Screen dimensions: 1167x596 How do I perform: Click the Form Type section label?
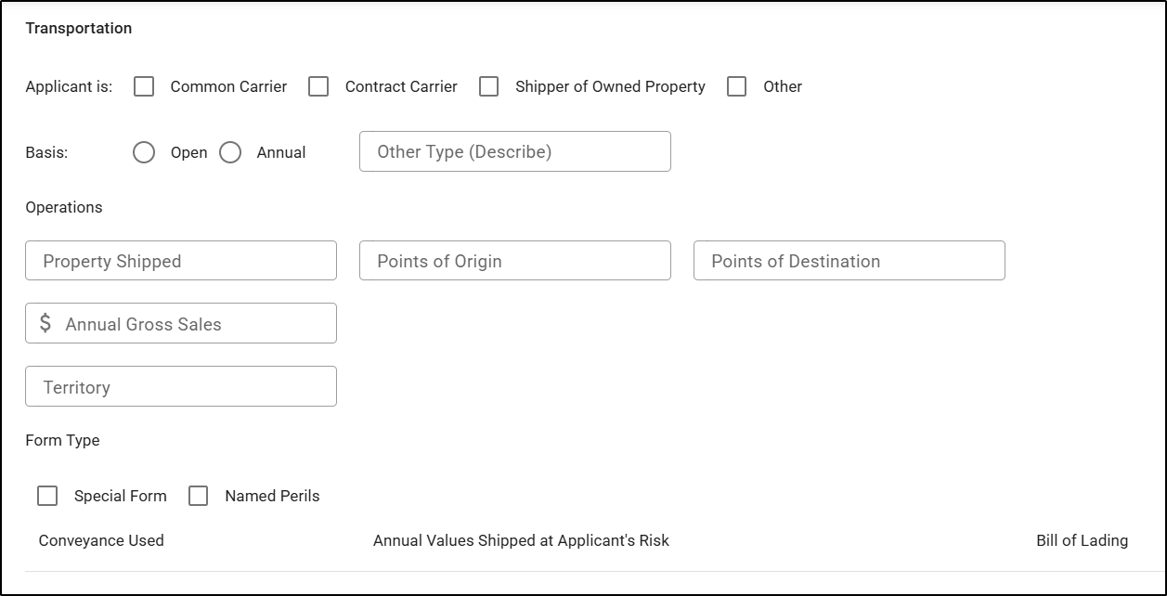[62, 440]
